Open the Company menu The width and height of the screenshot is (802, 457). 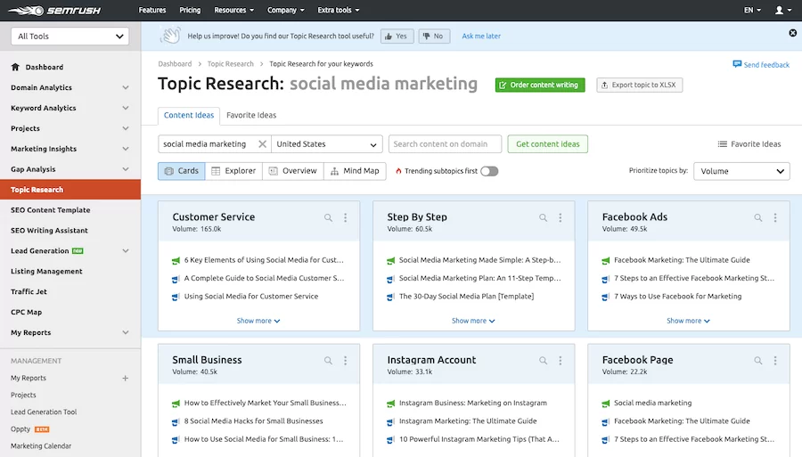[285, 10]
